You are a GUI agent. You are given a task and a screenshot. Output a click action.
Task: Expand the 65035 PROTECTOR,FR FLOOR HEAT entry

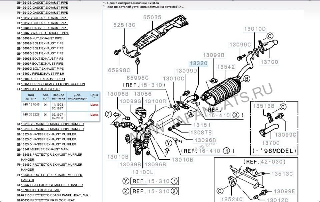click(18, 200)
